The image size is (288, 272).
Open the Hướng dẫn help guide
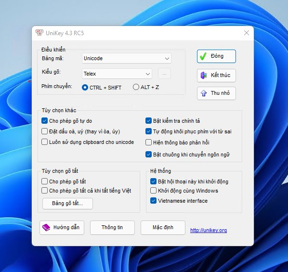pyautogui.click(x=62, y=227)
